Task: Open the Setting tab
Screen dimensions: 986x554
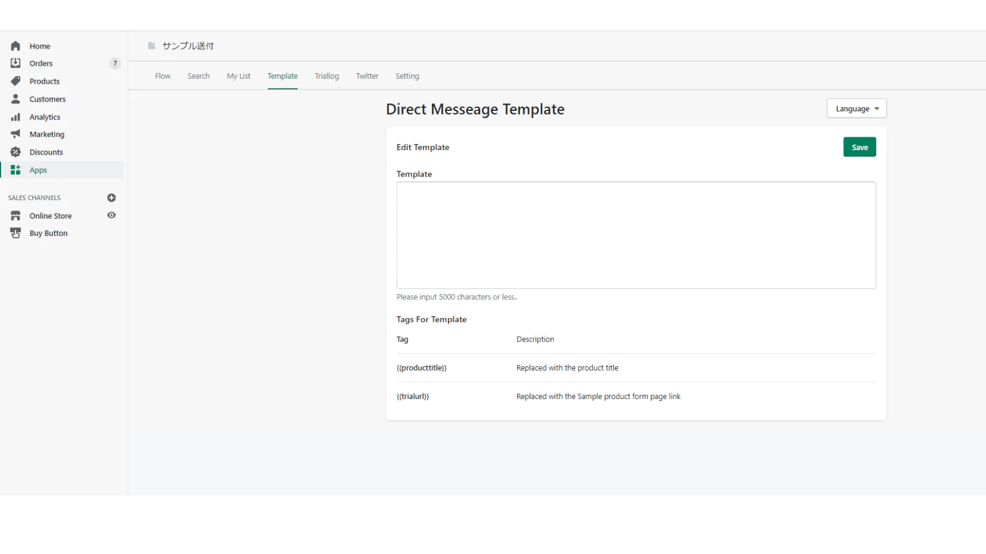Action: pos(407,76)
